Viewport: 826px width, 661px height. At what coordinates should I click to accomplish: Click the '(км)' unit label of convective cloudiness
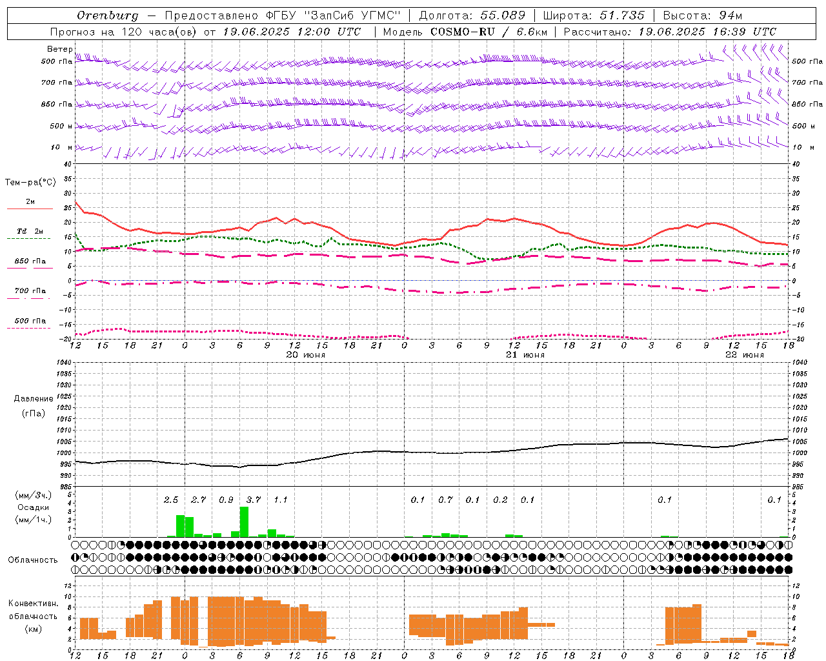34,629
